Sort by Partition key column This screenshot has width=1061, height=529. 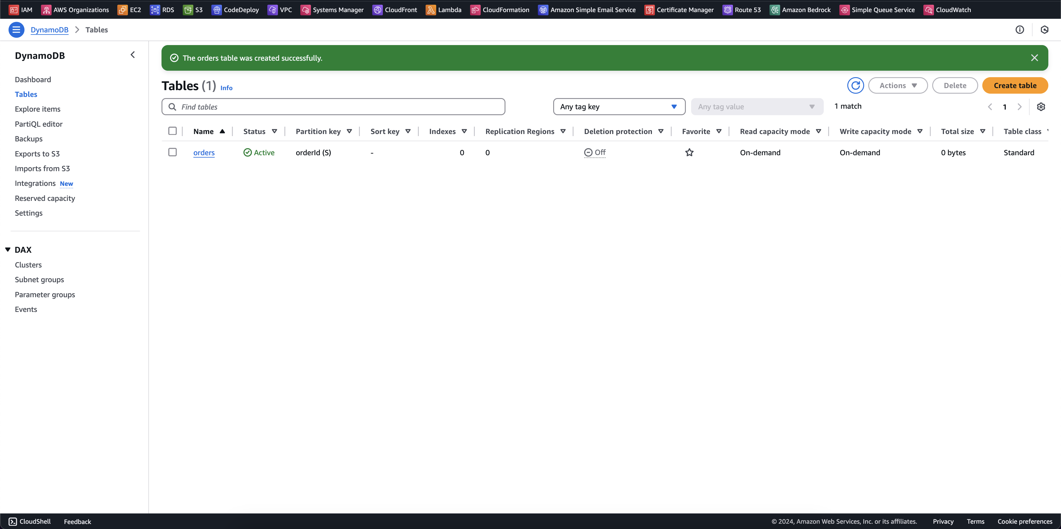tap(324, 132)
